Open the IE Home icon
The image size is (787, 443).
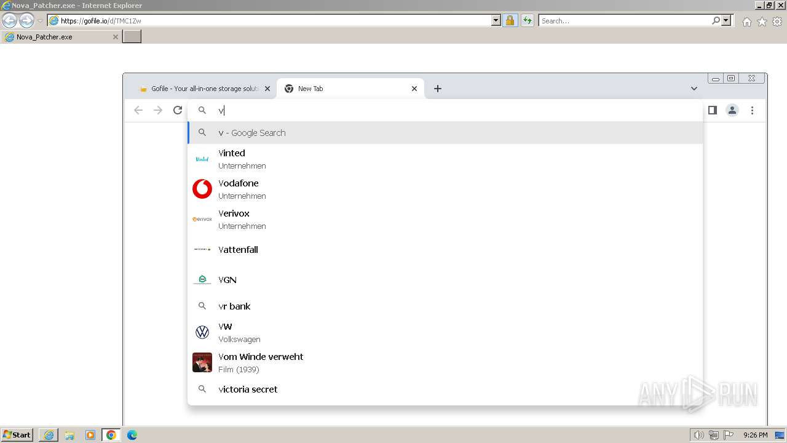(746, 22)
